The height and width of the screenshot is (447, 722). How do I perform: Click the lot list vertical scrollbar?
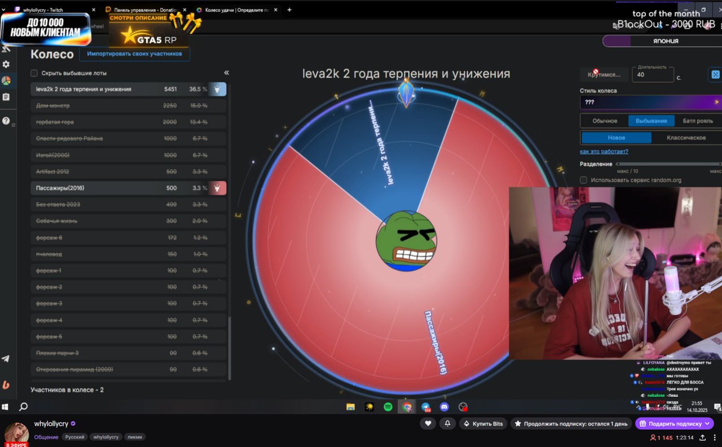pos(229,347)
